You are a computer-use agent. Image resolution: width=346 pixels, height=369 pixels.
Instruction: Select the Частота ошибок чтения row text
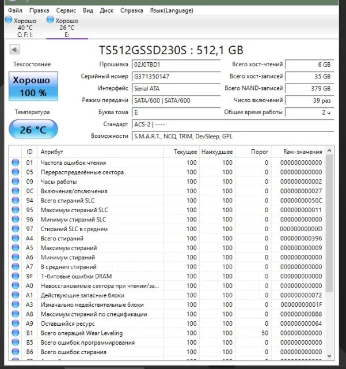click(73, 163)
